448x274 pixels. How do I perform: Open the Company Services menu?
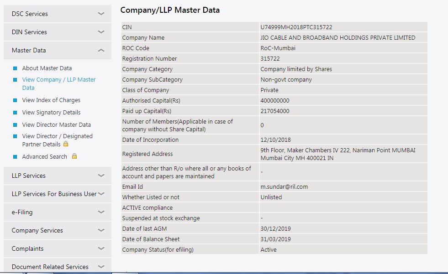tap(58, 230)
